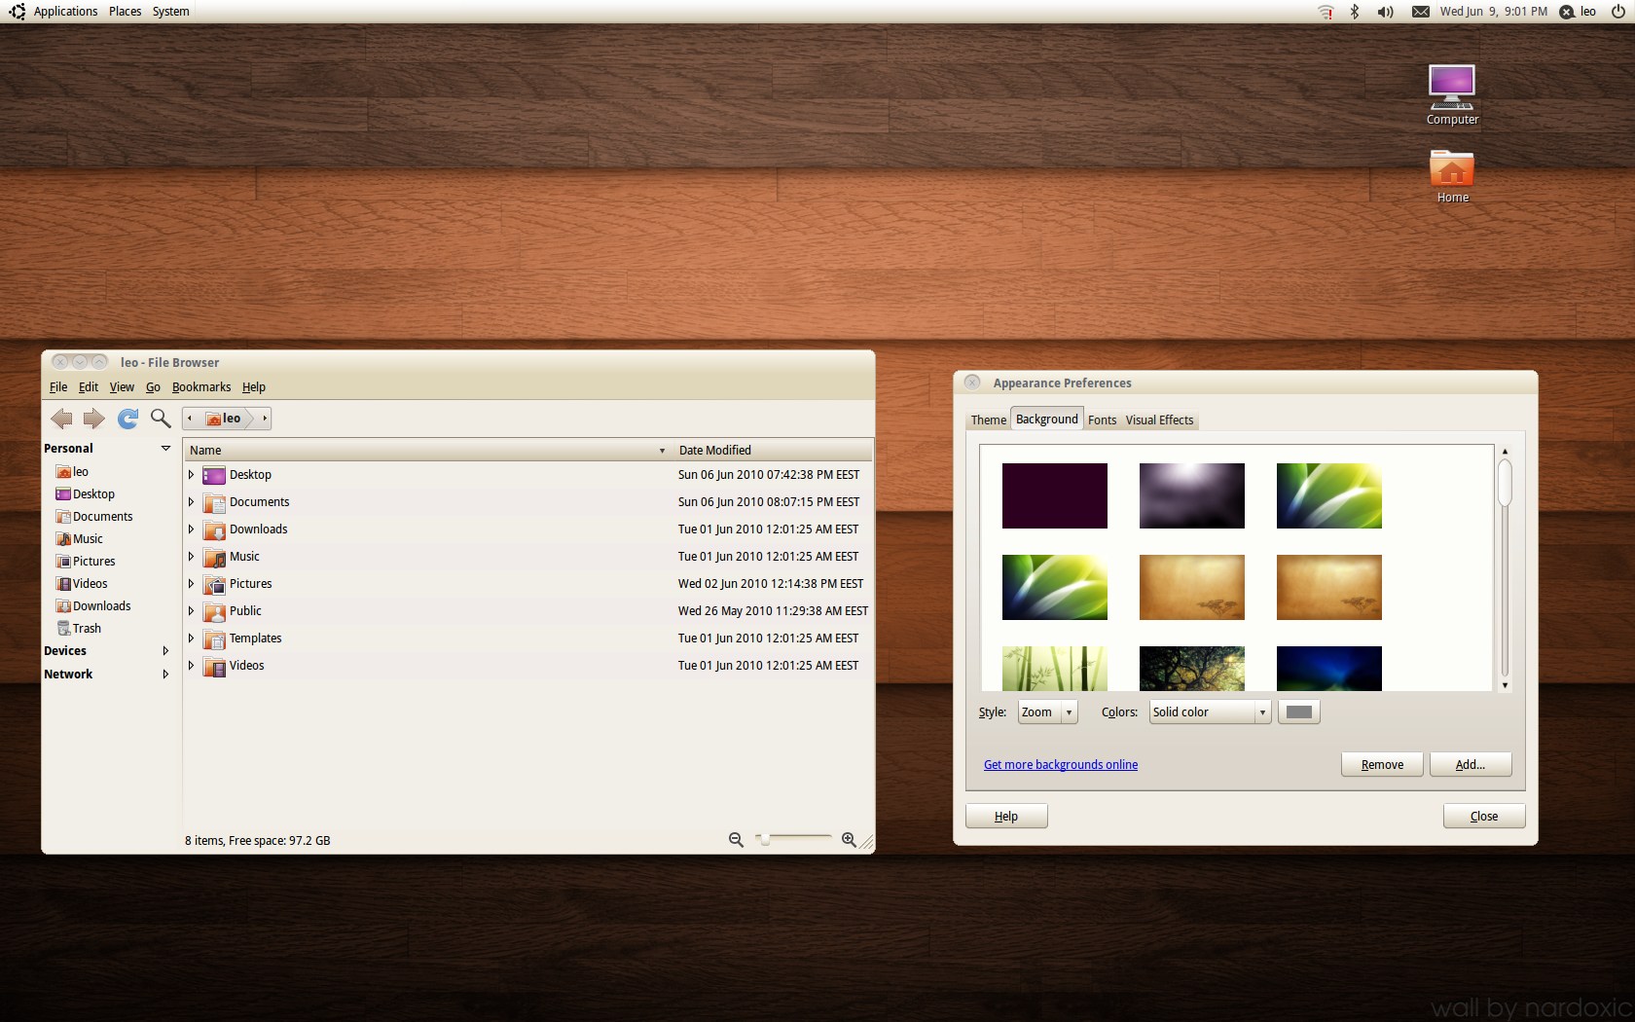Click the Forward arrow in File Browser

93,419
